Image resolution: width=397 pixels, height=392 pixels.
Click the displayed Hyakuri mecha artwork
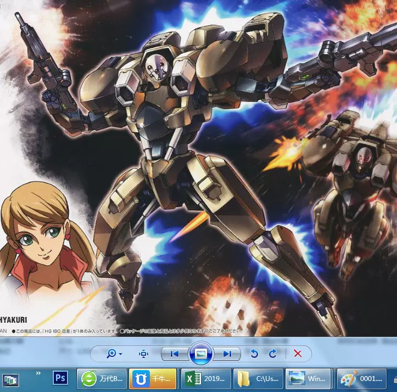199,168
